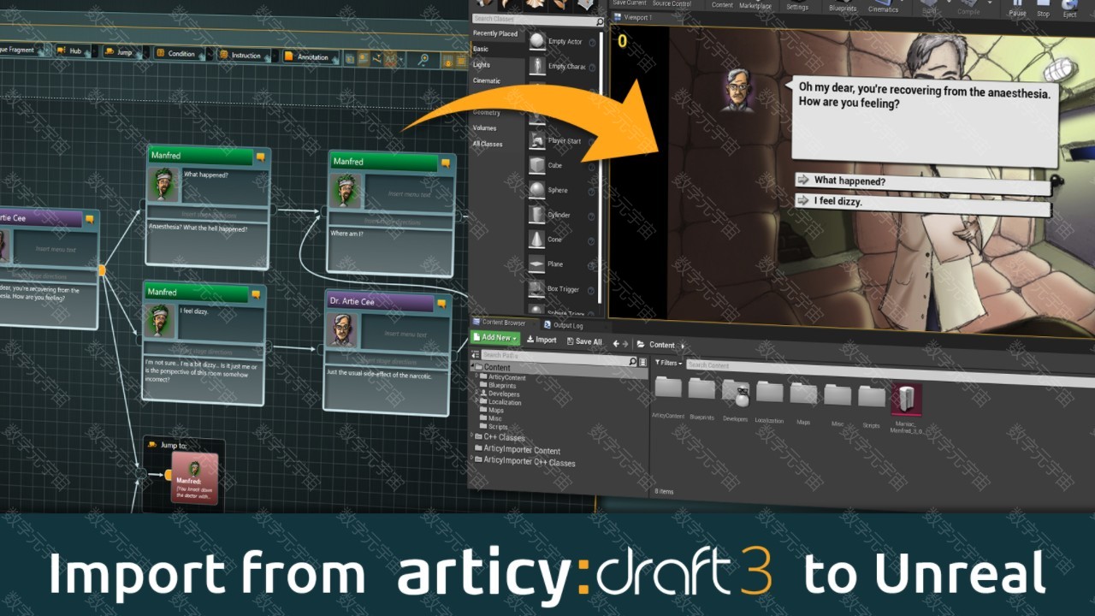Image resolution: width=1095 pixels, height=616 pixels.
Task: Click the Cylinder shape icon
Action: coord(536,215)
